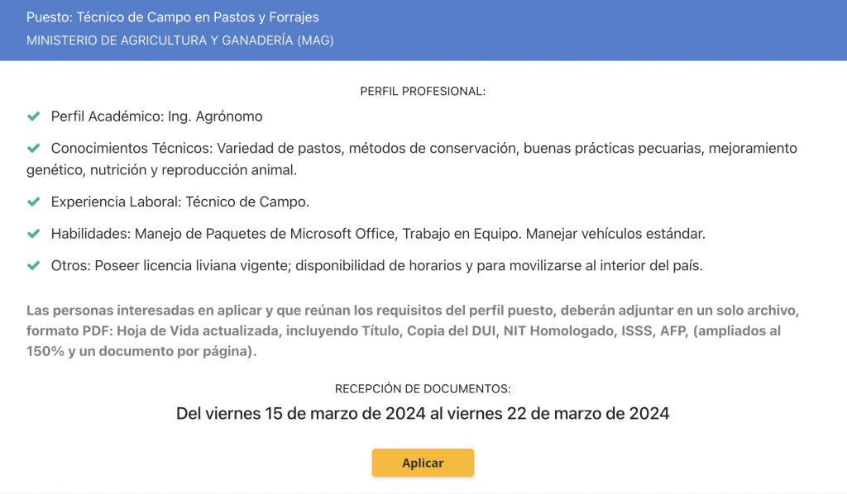Click the RECEPCIÓN DE DOCUMENTOS heading
The width and height of the screenshot is (847, 494).
pyautogui.click(x=423, y=389)
